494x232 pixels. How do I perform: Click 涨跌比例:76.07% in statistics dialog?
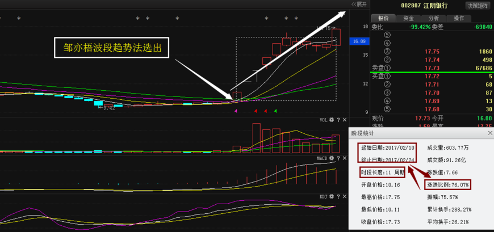(x=447, y=185)
